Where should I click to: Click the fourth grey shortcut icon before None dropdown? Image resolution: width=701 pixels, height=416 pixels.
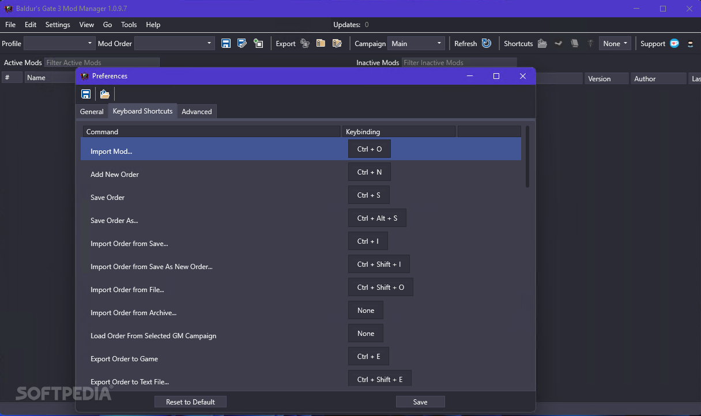(590, 43)
